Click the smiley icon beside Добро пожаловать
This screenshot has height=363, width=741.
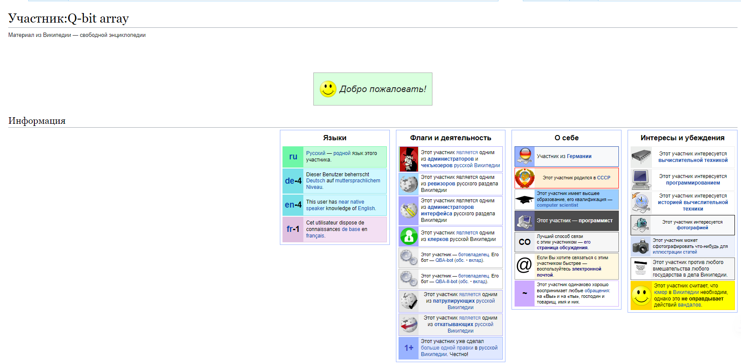point(328,89)
